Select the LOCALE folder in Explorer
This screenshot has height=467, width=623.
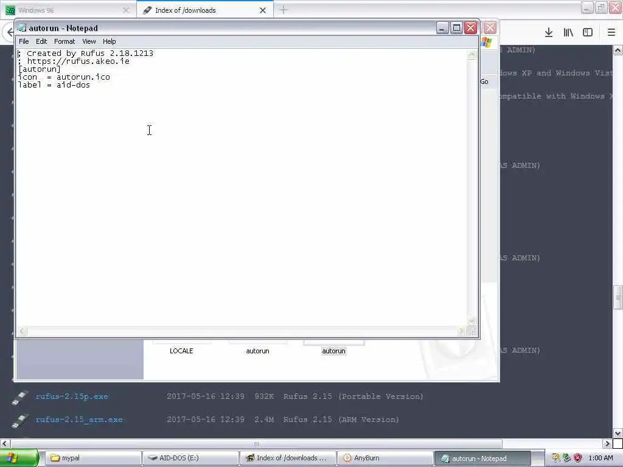pos(181,351)
